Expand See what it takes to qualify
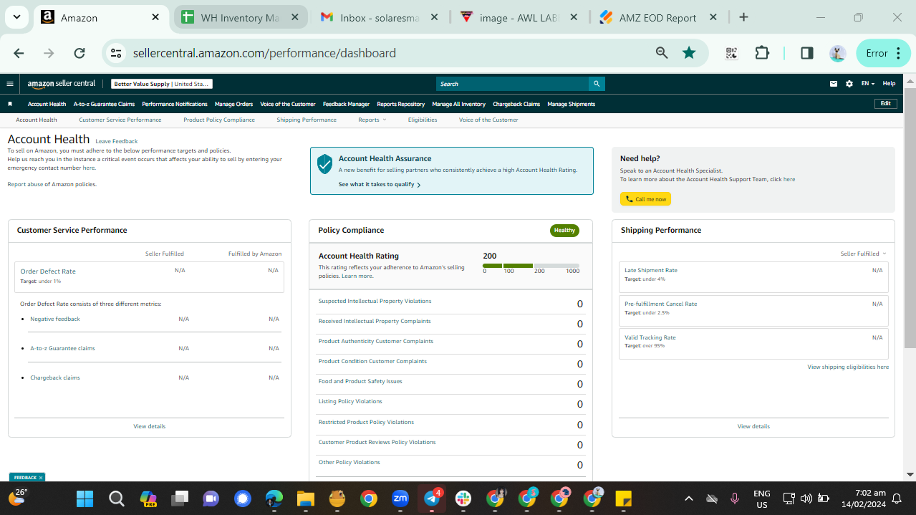916x515 pixels. point(380,184)
